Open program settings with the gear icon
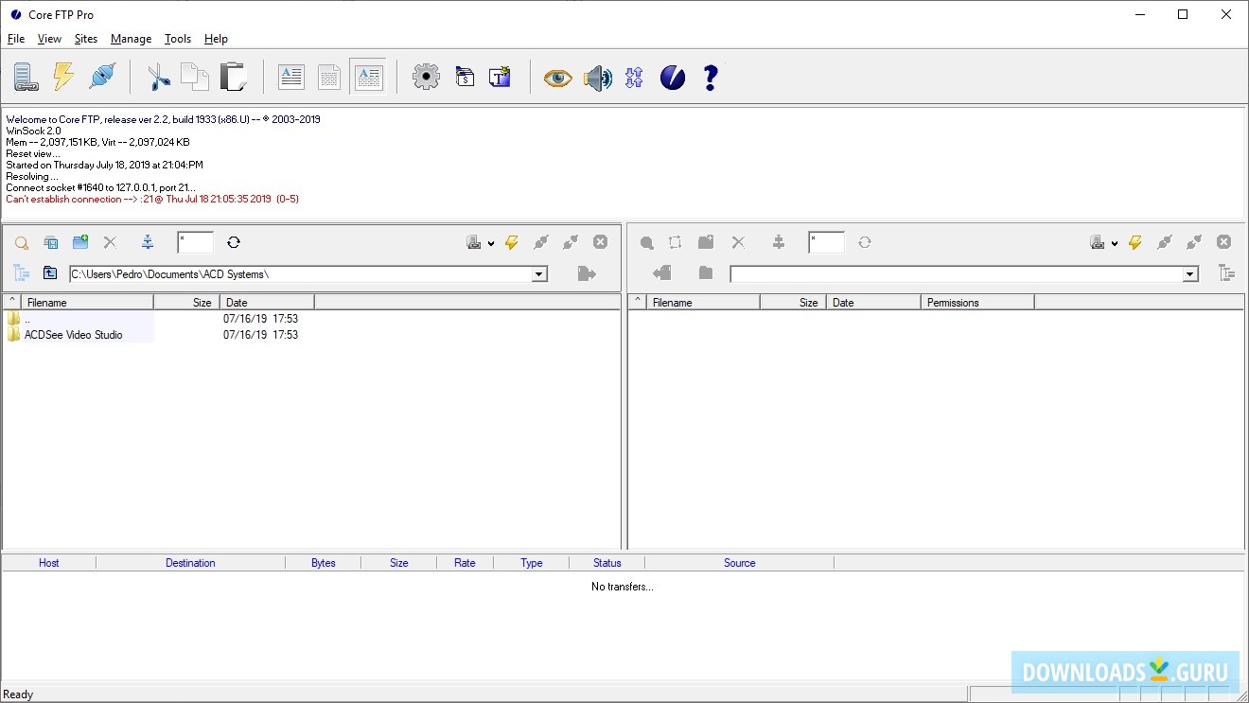 [426, 77]
